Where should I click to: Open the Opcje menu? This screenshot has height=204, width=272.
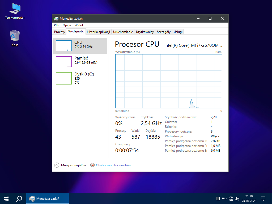pyautogui.click(x=67, y=25)
